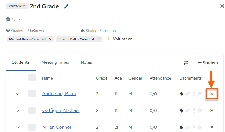Switch to the Meeting Times tab
Screen dimensions: 225x132
[55, 62]
